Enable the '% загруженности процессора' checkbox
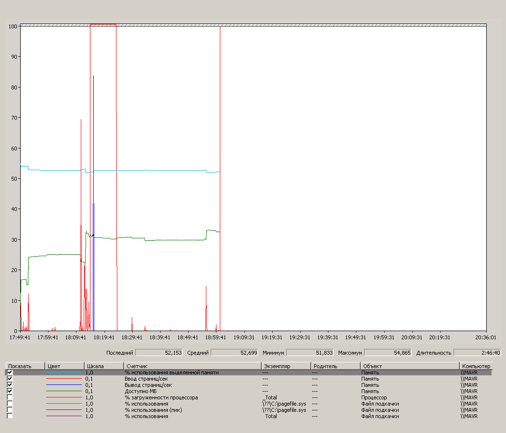Image resolution: width=506 pixels, height=433 pixels. click(x=10, y=397)
